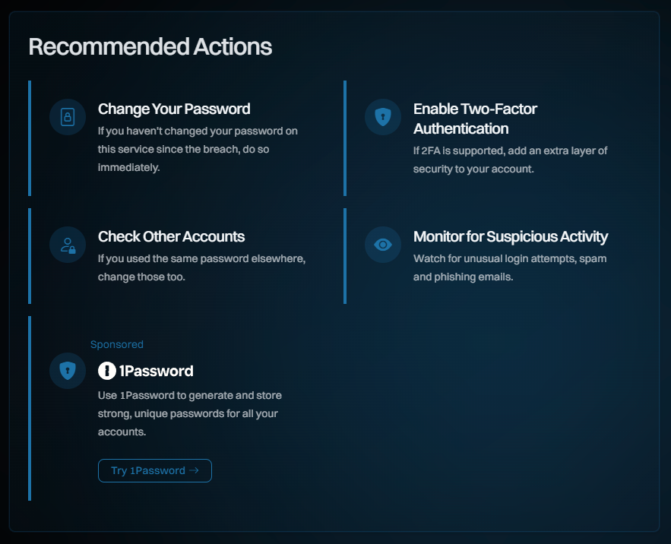671x544 pixels.
Task: Click the Monitor for Suspicious Activity title
Action: coord(510,237)
